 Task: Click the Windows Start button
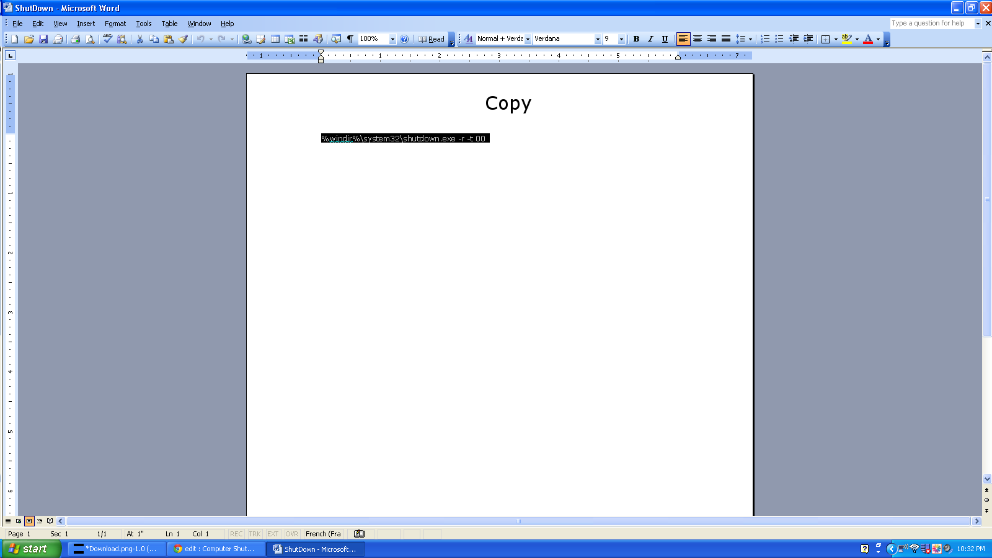tap(30, 549)
